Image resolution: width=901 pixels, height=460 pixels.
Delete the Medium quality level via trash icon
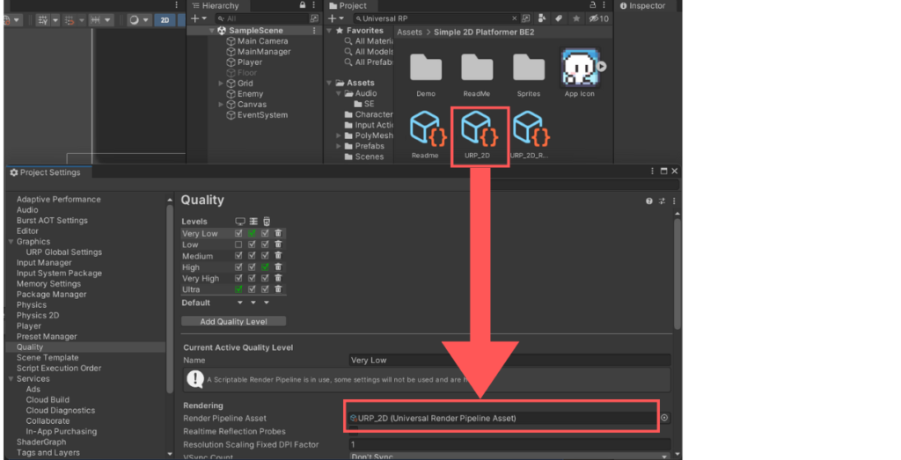point(278,256)
